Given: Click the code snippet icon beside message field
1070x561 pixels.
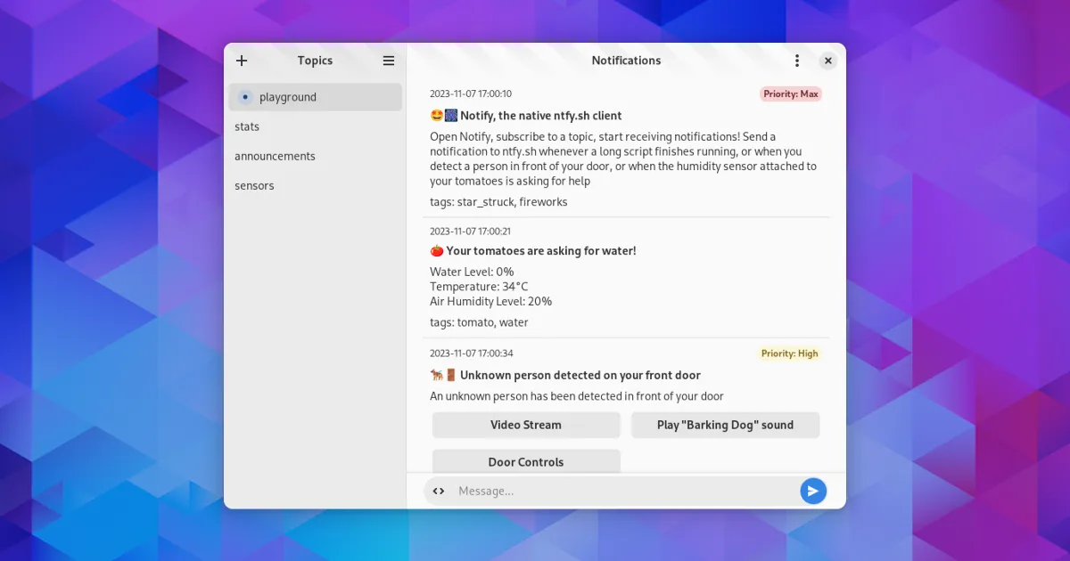Looking at the screenshot, I should (x=438, y=491).
